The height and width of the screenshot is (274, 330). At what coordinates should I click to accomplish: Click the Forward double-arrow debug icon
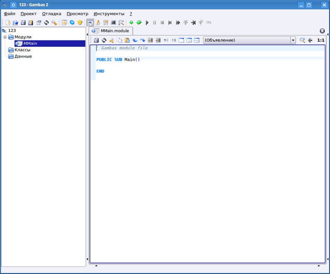(178, 22)
